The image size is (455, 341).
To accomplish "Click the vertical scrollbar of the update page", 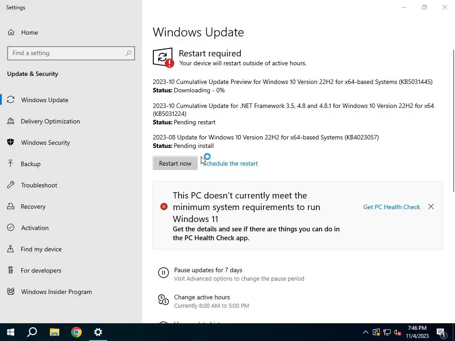I will (x=453, y=121).
